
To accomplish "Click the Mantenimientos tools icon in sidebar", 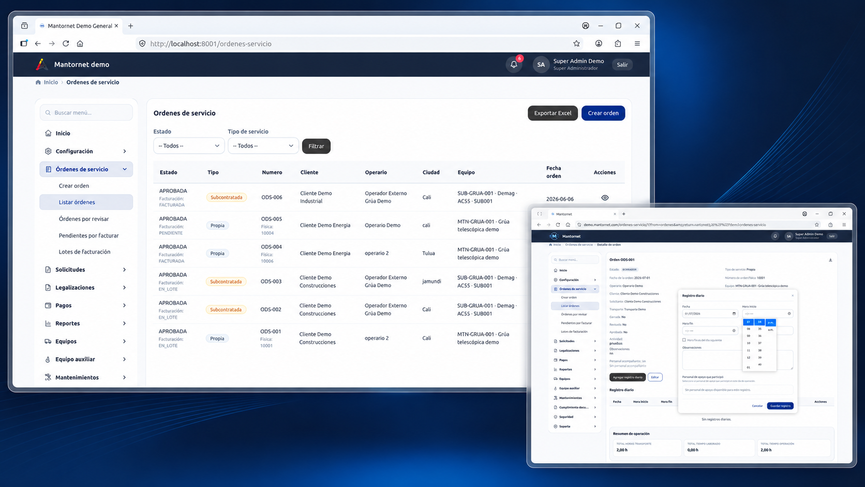I will click(48, 377).
